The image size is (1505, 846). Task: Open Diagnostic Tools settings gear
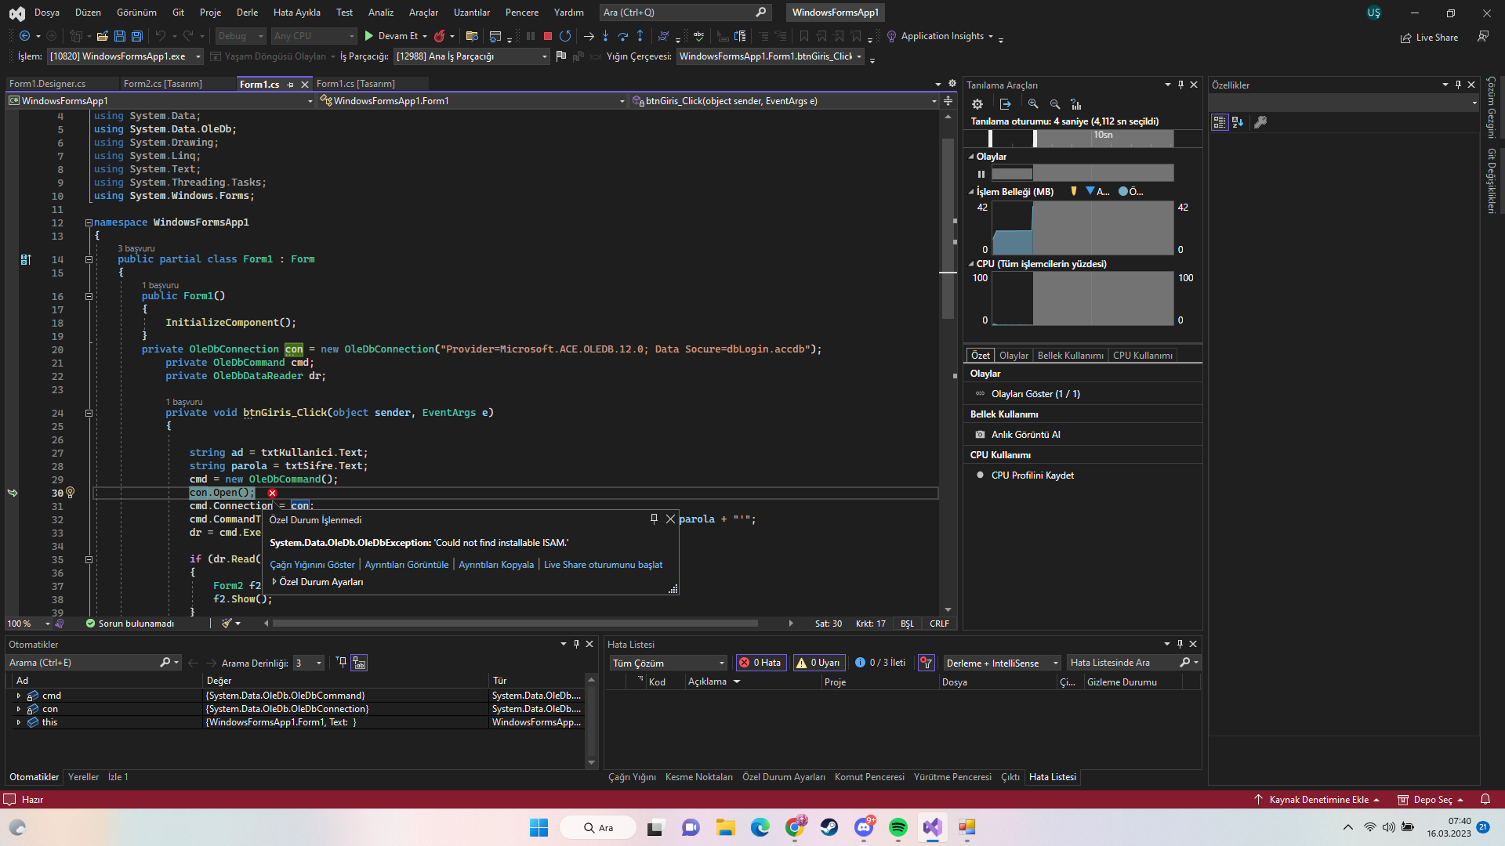(x=977, y=104)
